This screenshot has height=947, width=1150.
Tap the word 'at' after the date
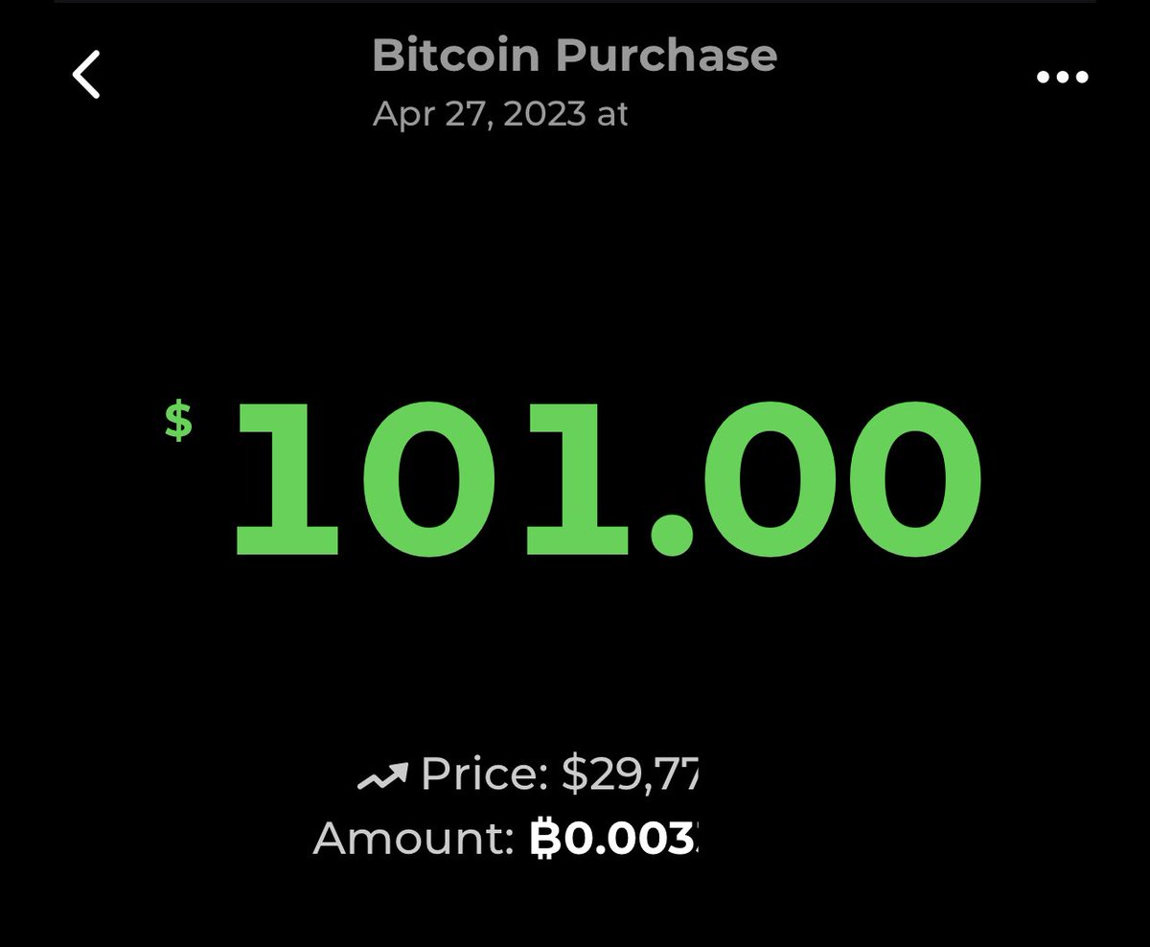click(x=612, y=114)
